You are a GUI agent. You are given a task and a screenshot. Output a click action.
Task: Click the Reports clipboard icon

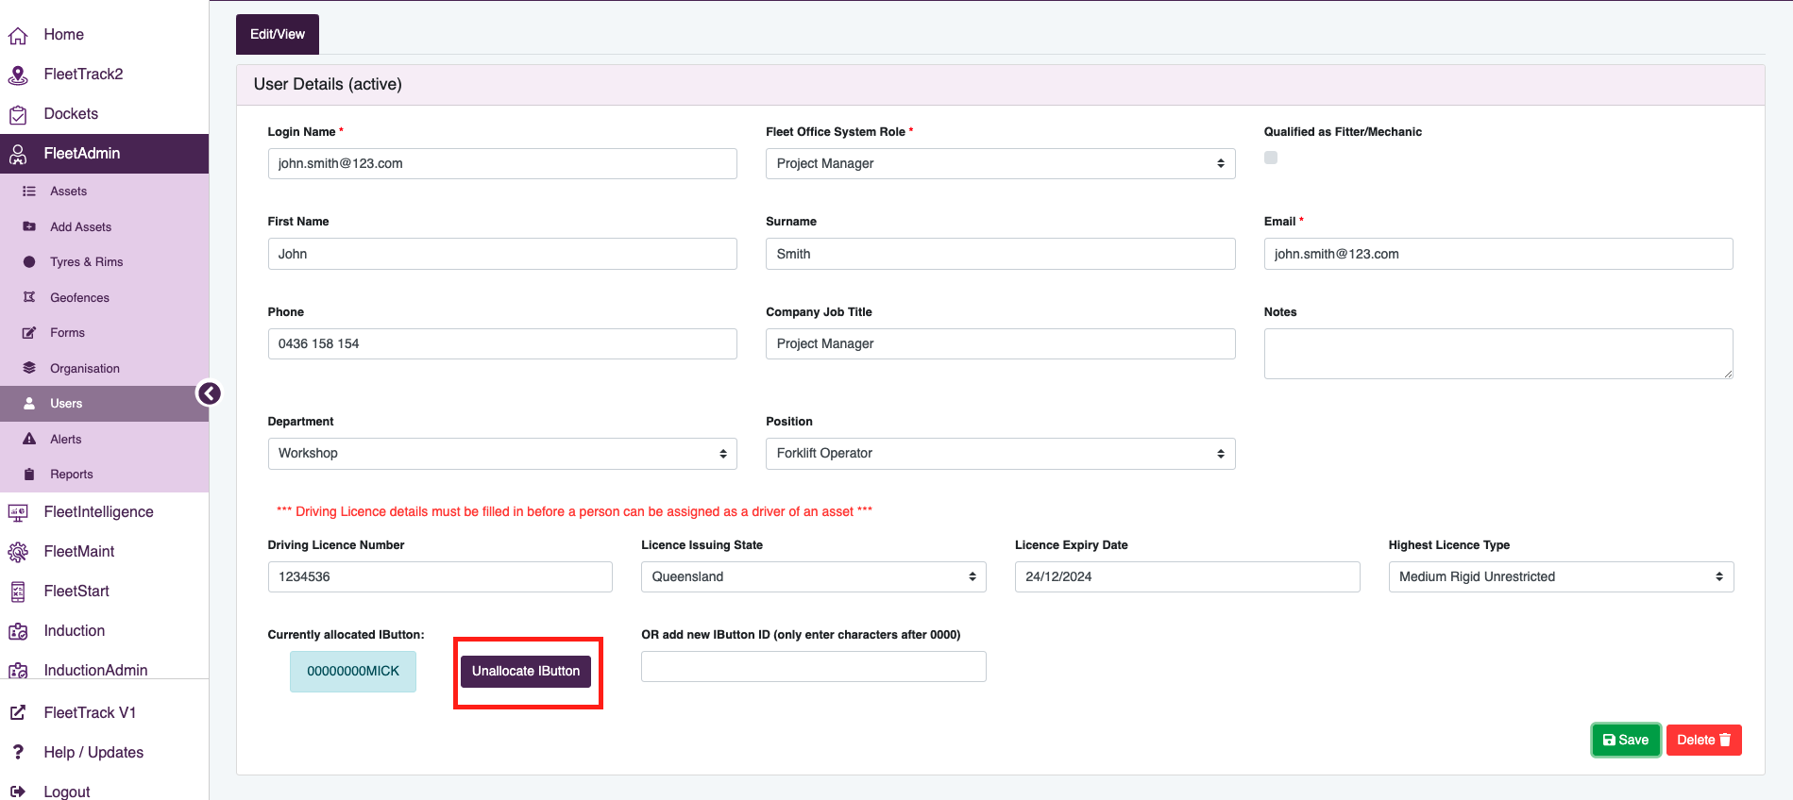tap(29, 475)
